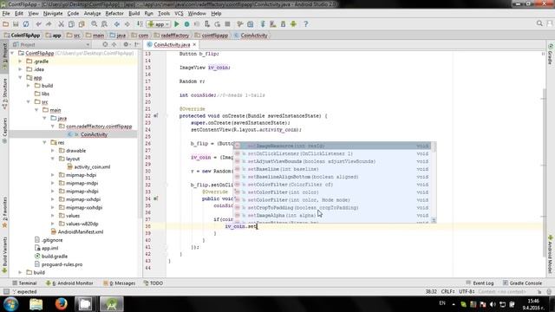The image size is (555, 312).
Task: Click the Redo arrow in toolbar
Action: [49, 24]
